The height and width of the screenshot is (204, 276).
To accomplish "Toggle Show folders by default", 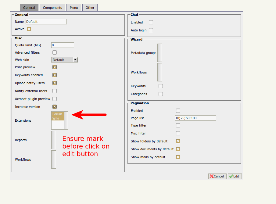I will pyautogui.click(x=178, y=141).
